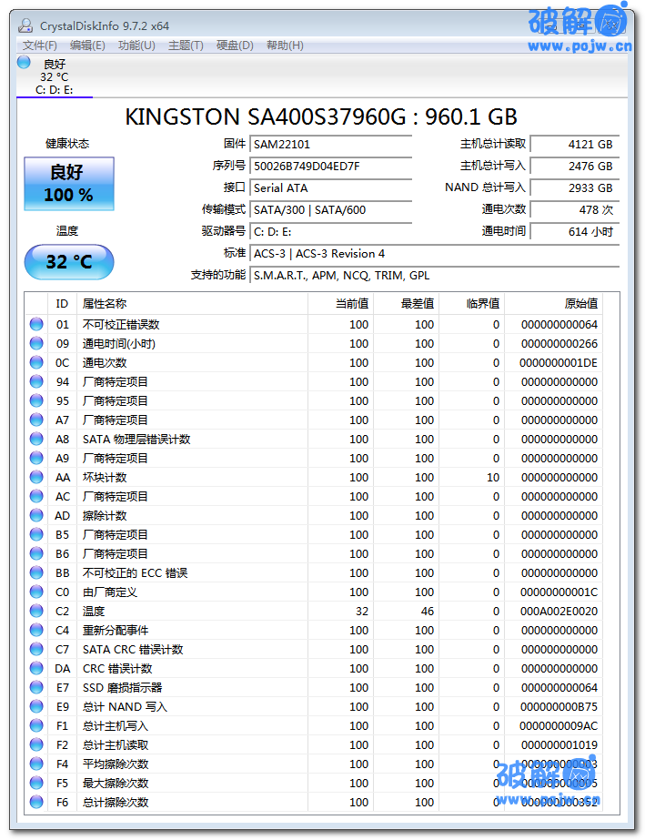Click status orb for attribute 09 通电时间
This screenshot has width=645, height=840.
point(36,343)
